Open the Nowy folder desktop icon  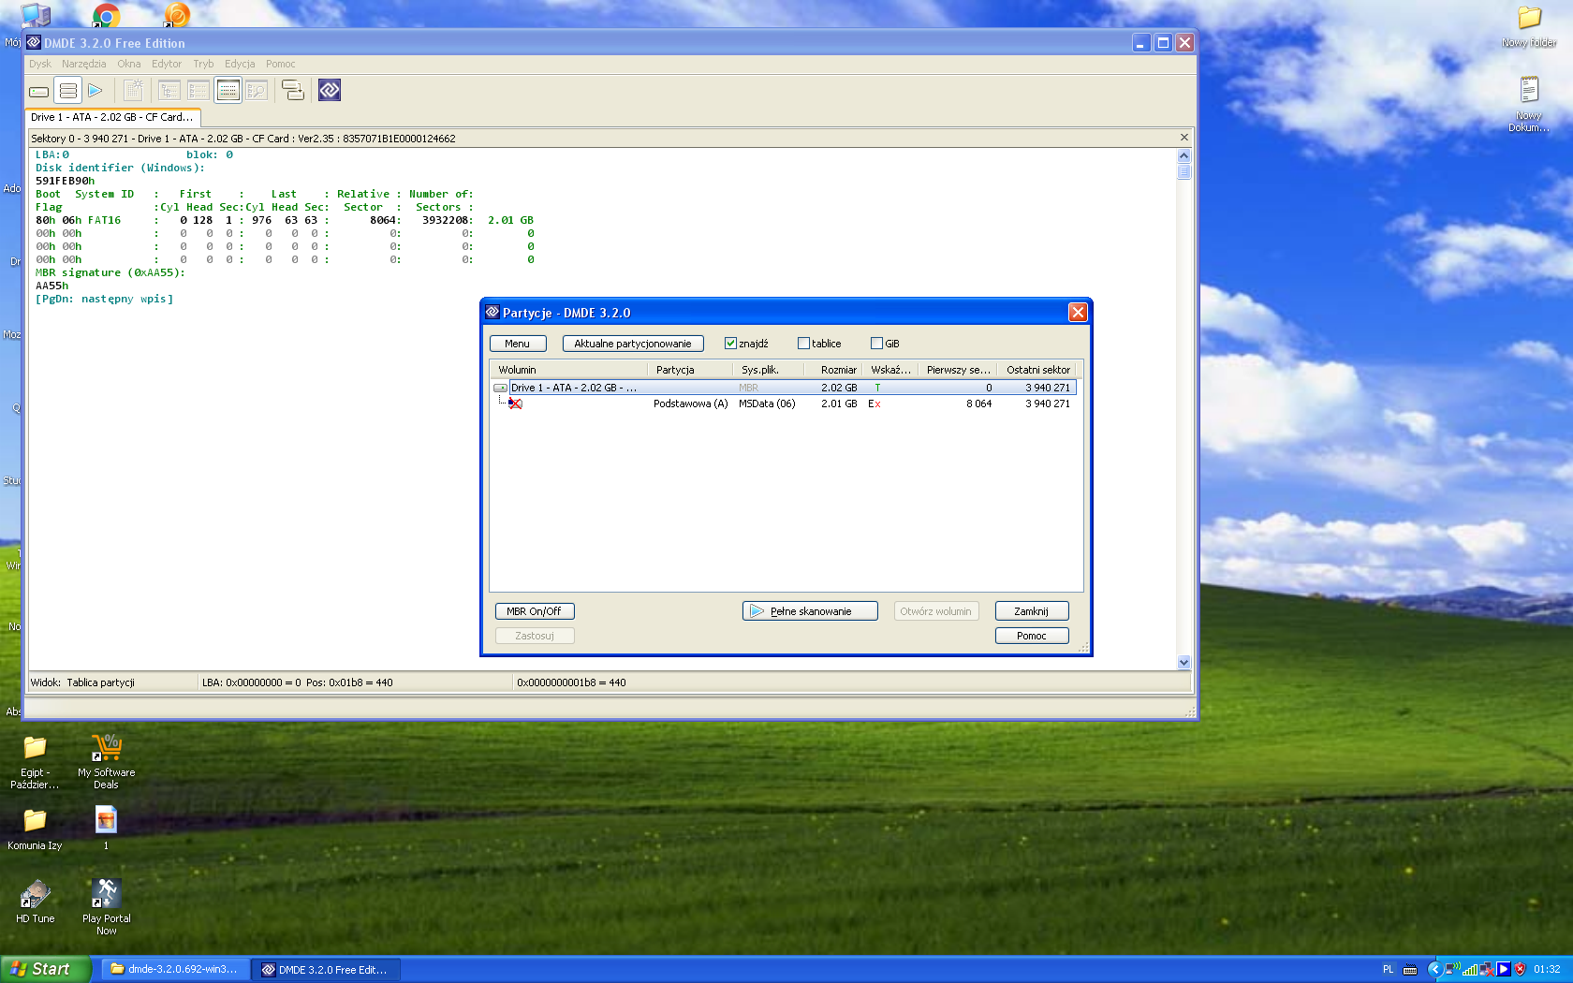[1529, 26]
